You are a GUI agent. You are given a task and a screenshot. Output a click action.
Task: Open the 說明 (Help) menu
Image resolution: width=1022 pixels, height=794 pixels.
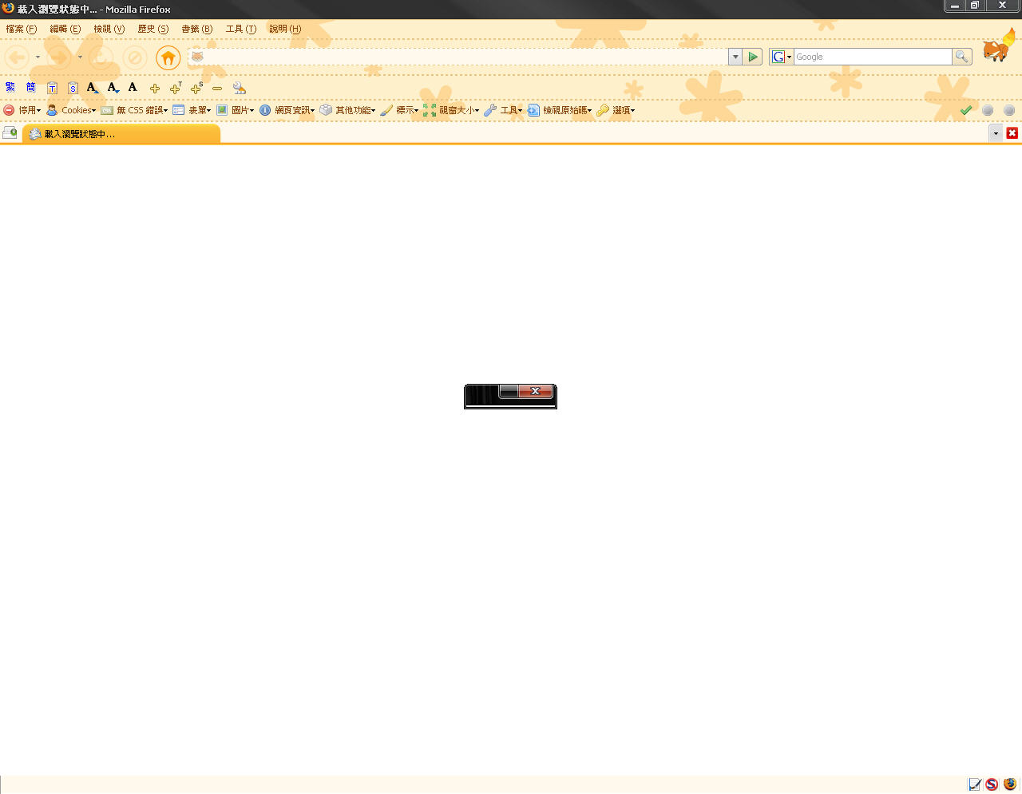(x=285, y=29)
